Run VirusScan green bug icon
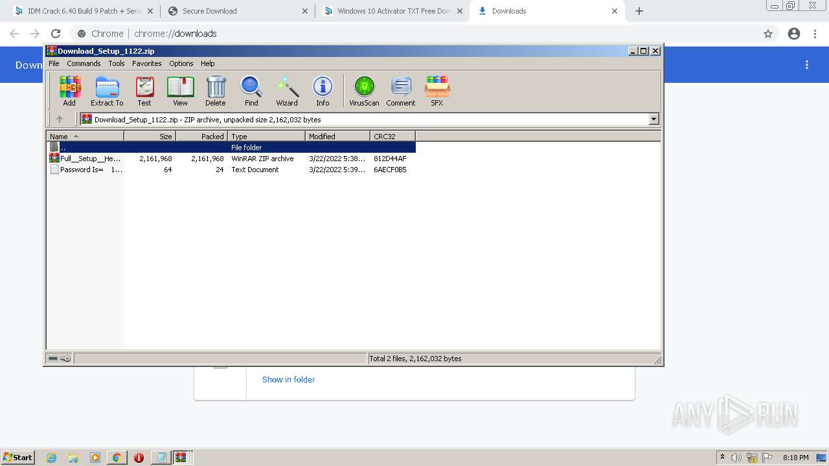The image size is (829, 466). (x=364, y=91)
